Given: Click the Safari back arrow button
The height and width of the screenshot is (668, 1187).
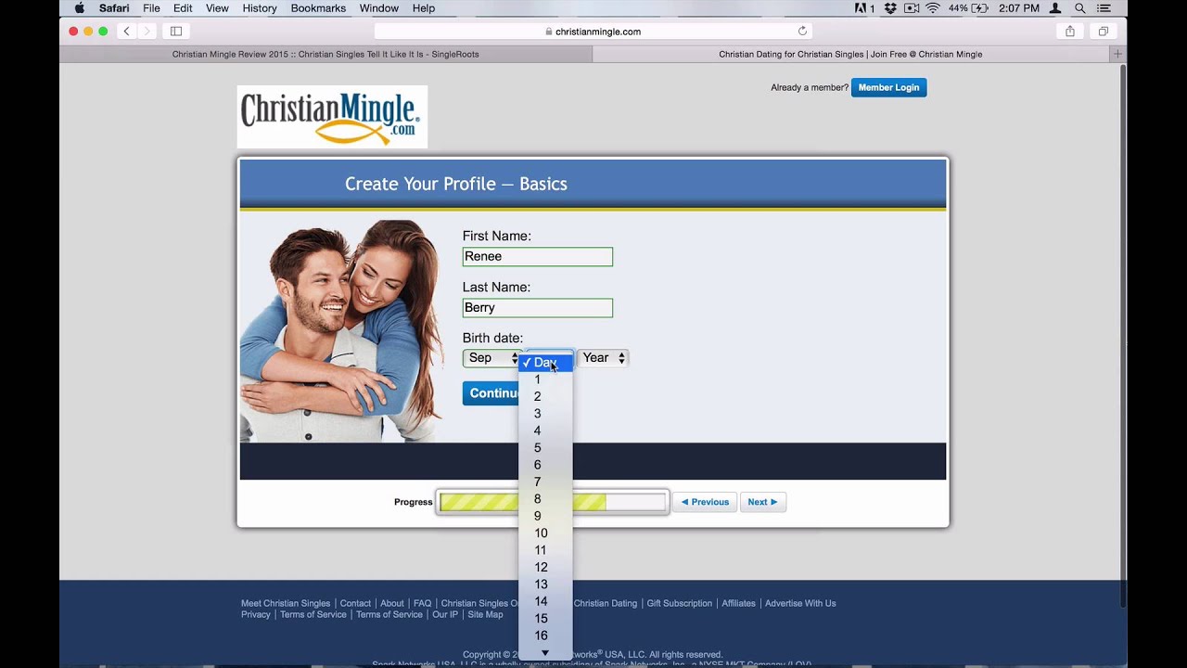Looking at the screenshot, I should pos(127,32).
